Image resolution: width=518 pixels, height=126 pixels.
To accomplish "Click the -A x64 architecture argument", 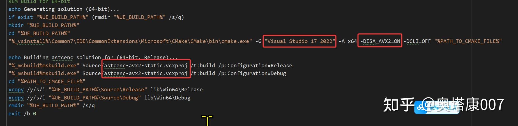I will pos(348,41).
